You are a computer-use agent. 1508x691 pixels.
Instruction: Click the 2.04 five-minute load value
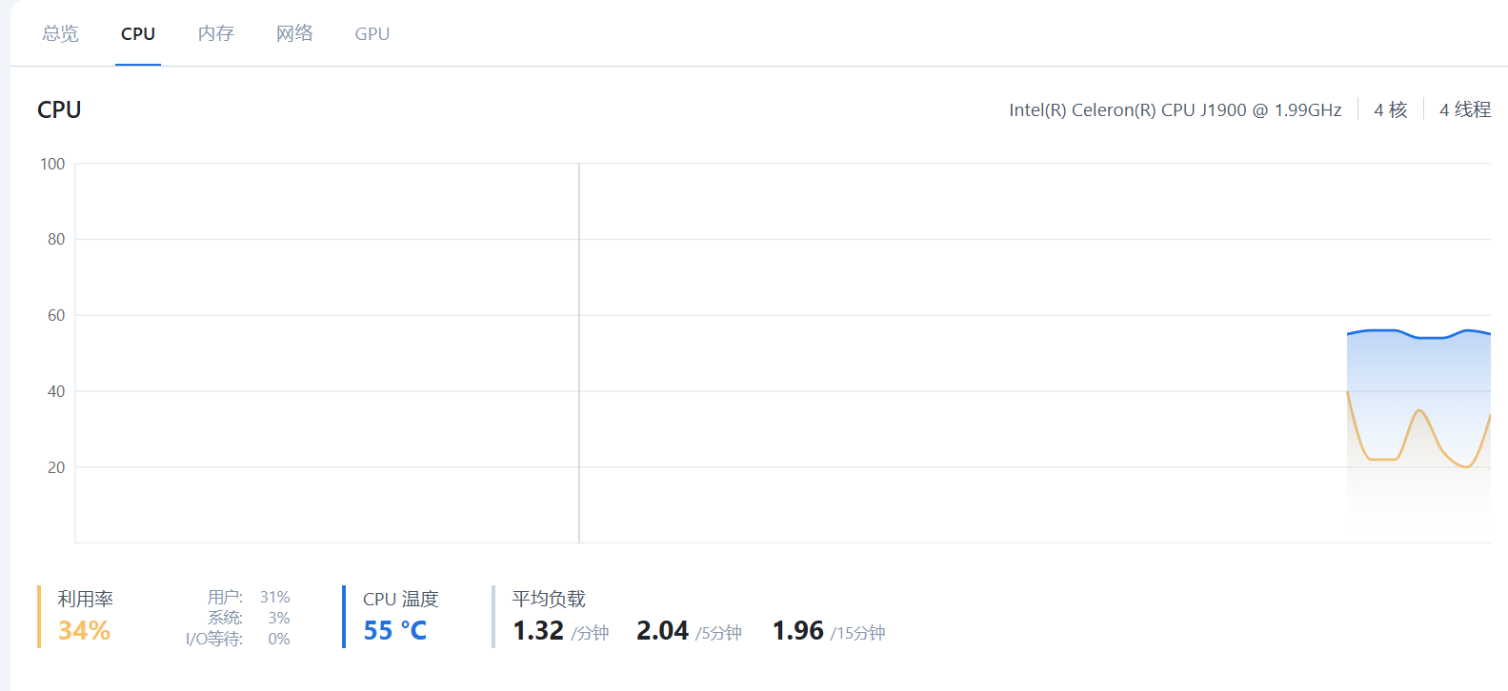pyautogui.click(x=662, y=630)
